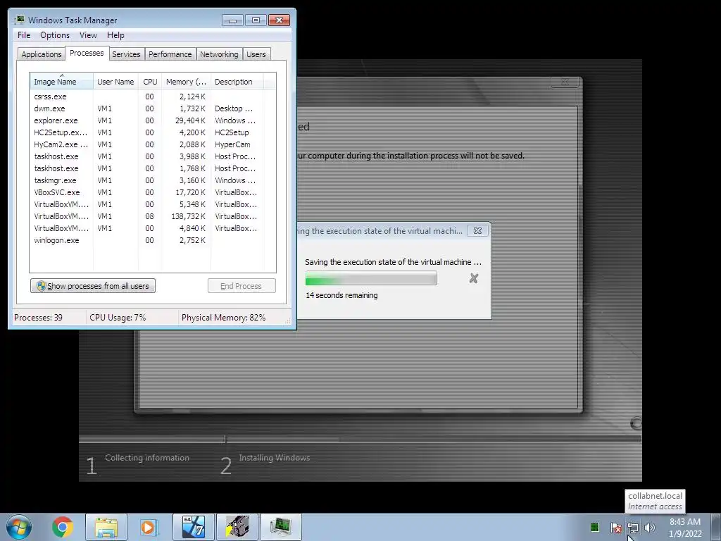Switch to the Networking tab
Image resolution: width=721 pixels, height=541 pixels.
coord(219,54)
